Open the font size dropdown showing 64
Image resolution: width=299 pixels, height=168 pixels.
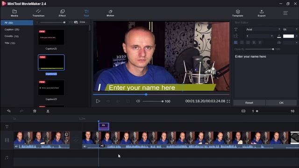tap(290, 29)
